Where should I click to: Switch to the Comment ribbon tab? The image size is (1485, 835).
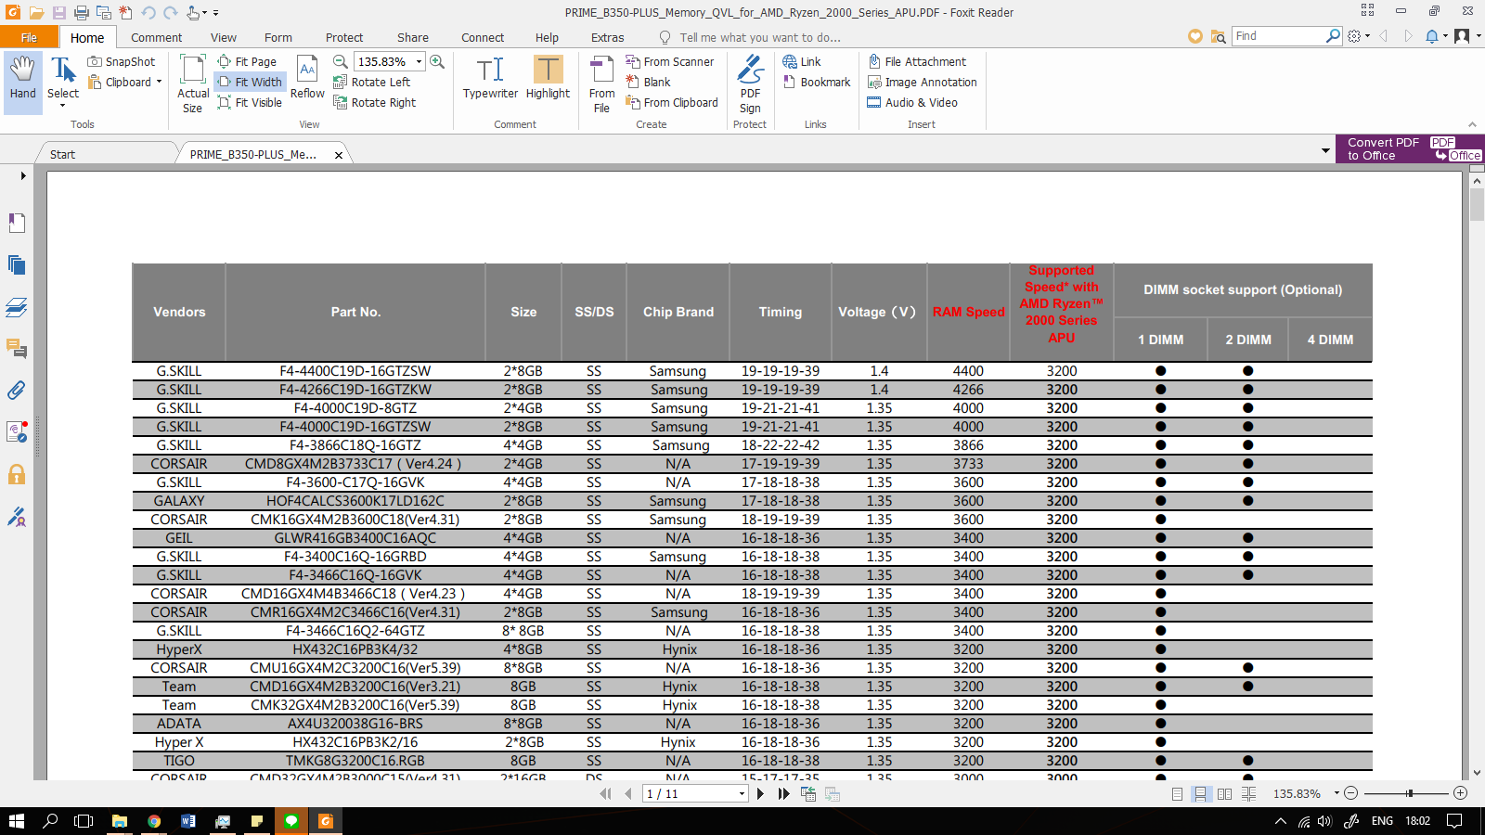156,37
